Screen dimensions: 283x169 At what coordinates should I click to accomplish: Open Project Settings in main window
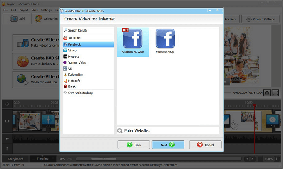[x=261, y=19]
